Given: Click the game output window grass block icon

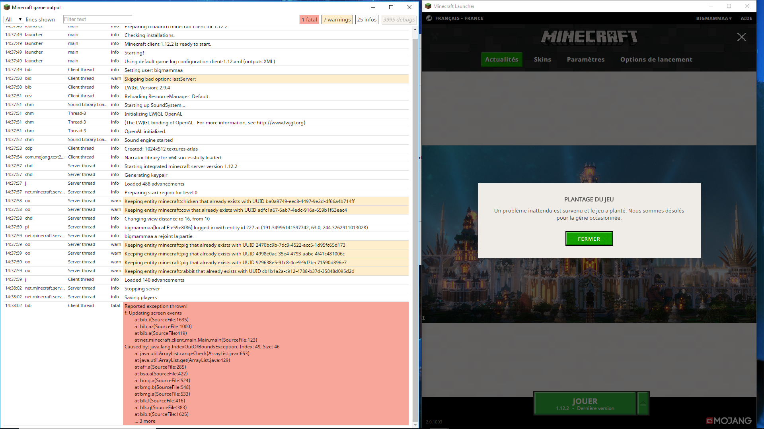Looking at the screenshot, I should (x=7, y=7).
